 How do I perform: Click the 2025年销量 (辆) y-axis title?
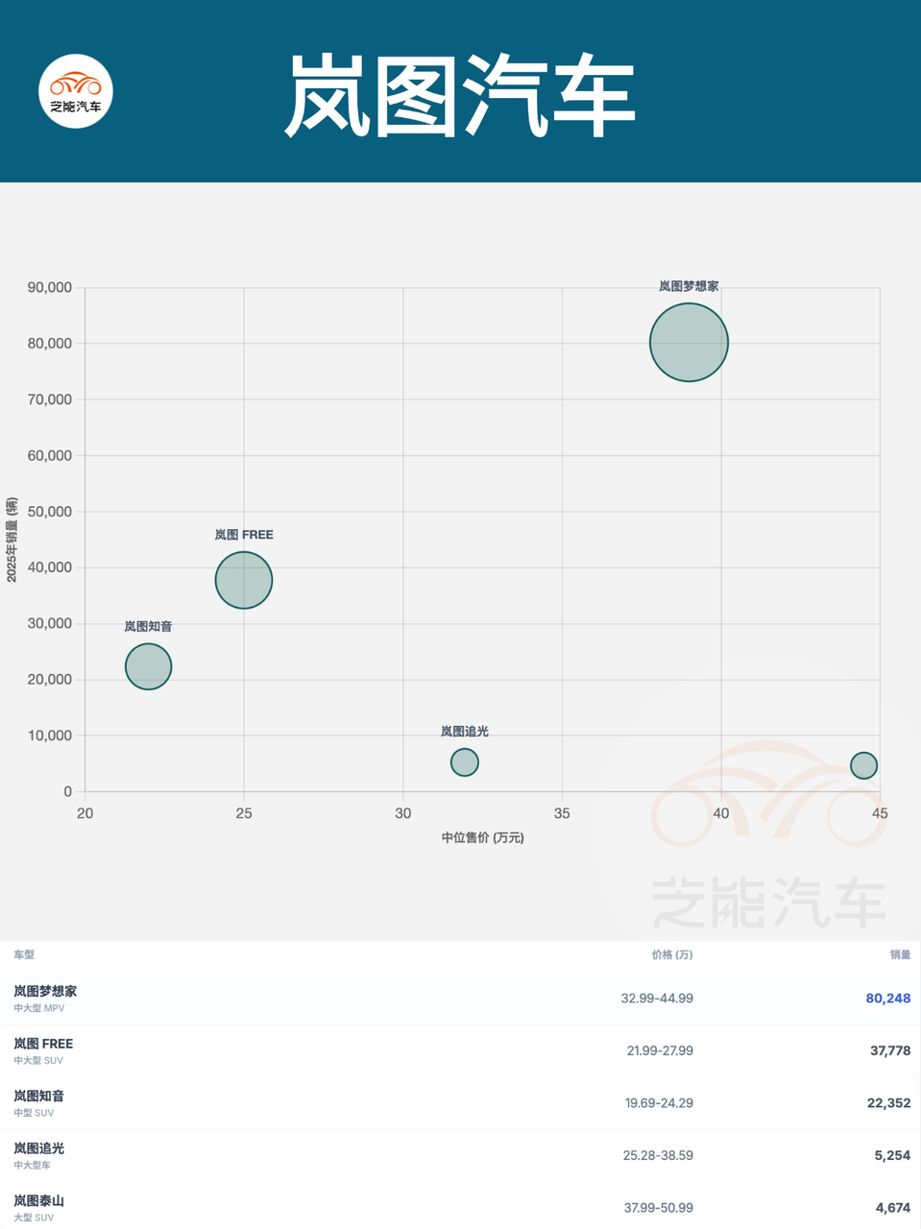(12, 540)
